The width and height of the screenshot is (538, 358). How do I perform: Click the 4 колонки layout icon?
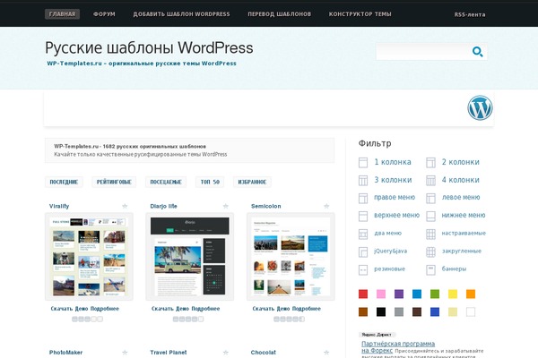tap(430, 180)
